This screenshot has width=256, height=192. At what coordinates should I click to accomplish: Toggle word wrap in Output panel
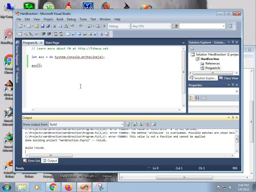click(154, 124)
